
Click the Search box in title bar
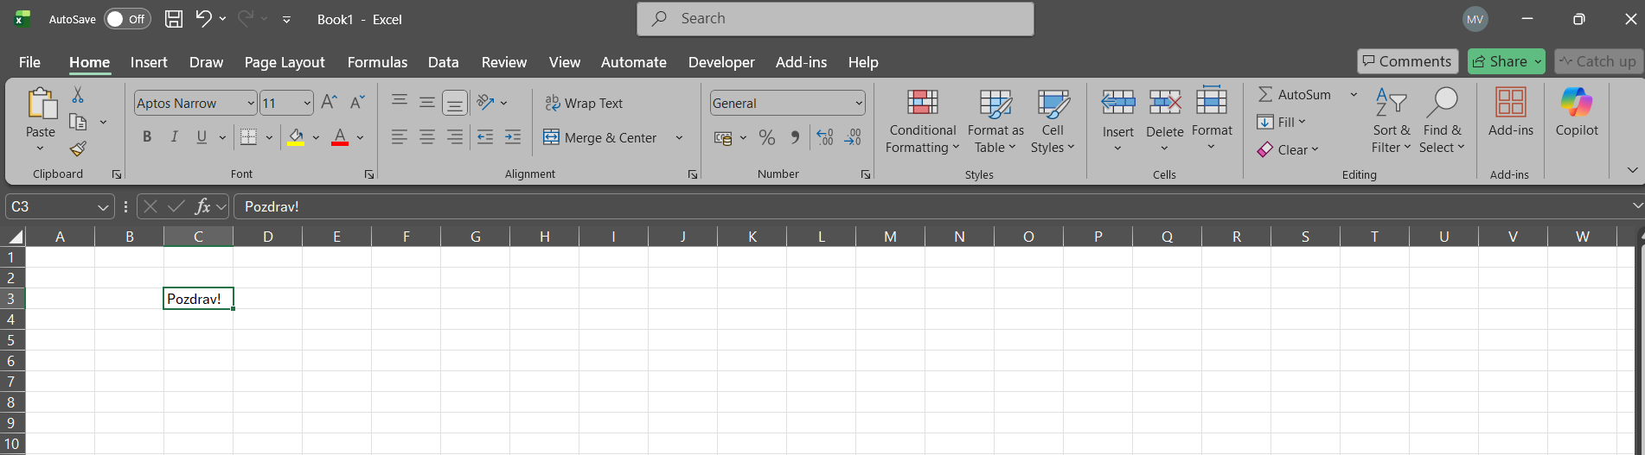(x=835, y=18)
